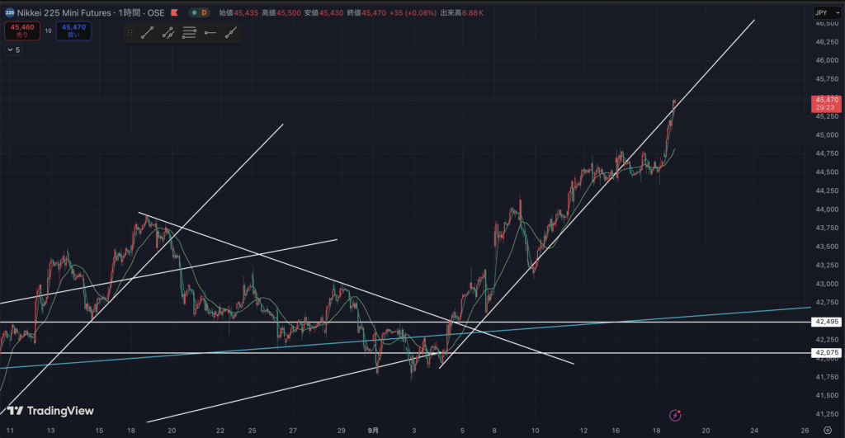
Task: Toggle the green dot market status indicator
Action: coord(192,13)
